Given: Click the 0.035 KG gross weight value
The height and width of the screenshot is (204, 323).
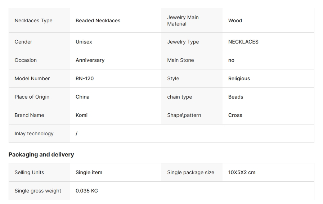Looking at the screenshot, I should (86, 191).
